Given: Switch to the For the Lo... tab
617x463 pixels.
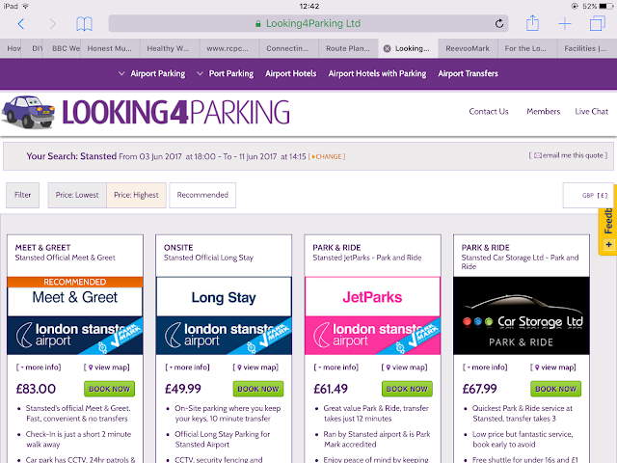Looking at the screenshot, I should (x=525, y=48).
